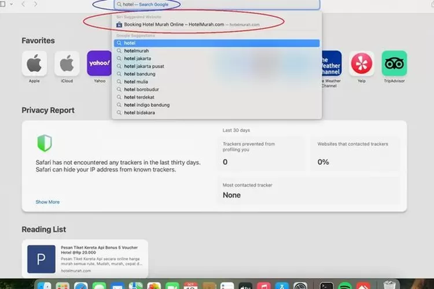Open the Yelp favorite icon

point(362,64)
